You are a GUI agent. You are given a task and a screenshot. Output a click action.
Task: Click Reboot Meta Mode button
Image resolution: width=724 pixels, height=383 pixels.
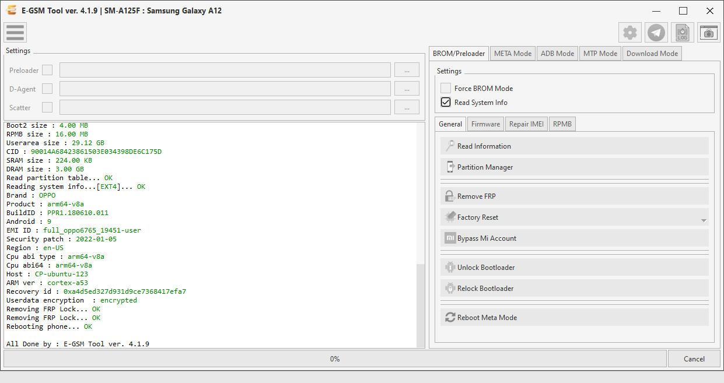pyautogui.click(x=575, y=317)
